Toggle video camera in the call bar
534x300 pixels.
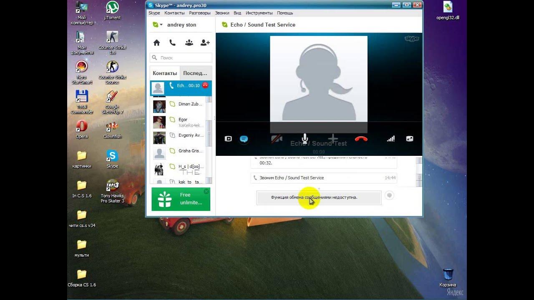[276, 139]
